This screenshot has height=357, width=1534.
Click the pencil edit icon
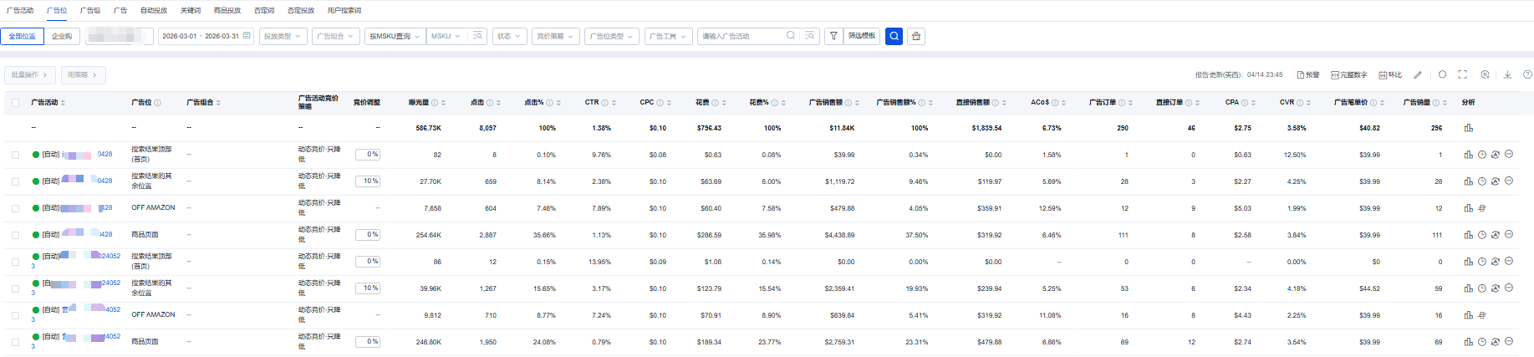point(1418,74)
